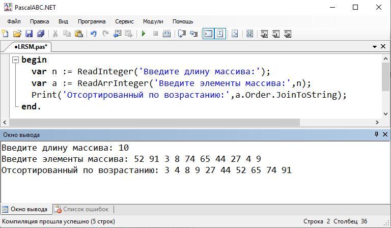
Task: Copy selection using the toolbar Copy icon
Action: point(67,34)
